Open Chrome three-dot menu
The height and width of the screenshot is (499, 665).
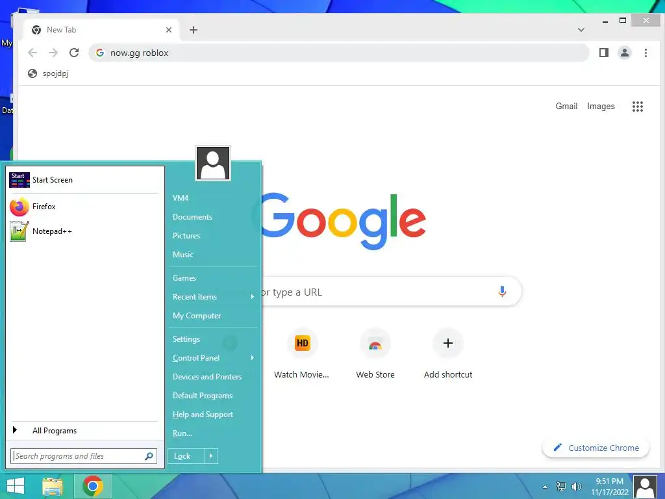coord(646,53)
